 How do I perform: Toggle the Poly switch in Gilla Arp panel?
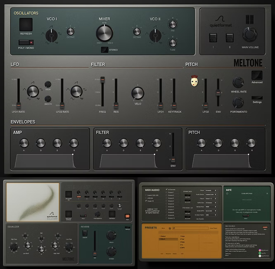pyautogui.click(x=83, y=216)
